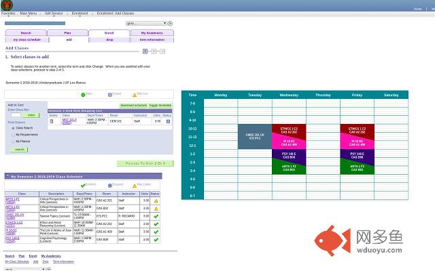Screen dimensions: 435x271
Task: Click the toggle timetable button
Action: pyautogui.click(x=160, y=106)
